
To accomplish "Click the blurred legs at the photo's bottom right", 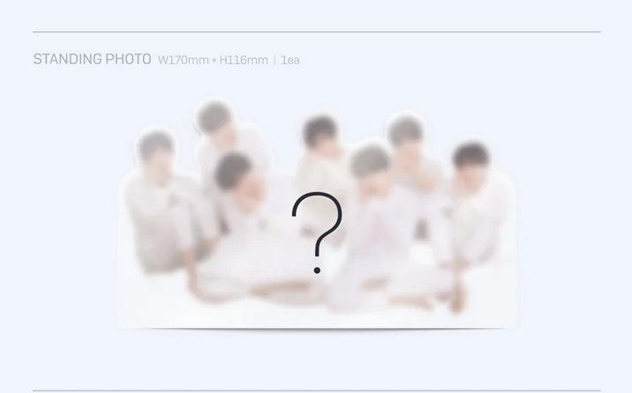I will click(427, 300).
